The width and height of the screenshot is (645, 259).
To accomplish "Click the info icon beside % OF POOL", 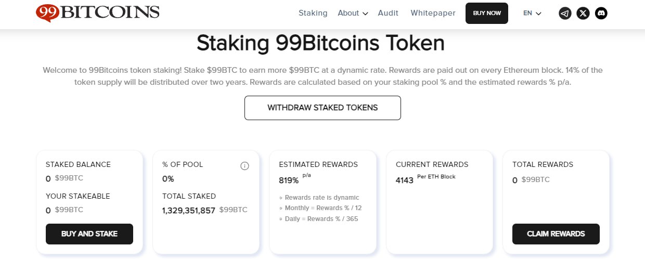I will [x=245, y=166].
